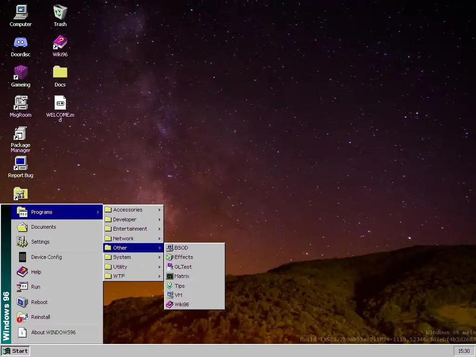Image resolution: width=476 pixels, height=357 pixels.
Task: Select the Other folder in Programs
Action: tap(133, 248)
